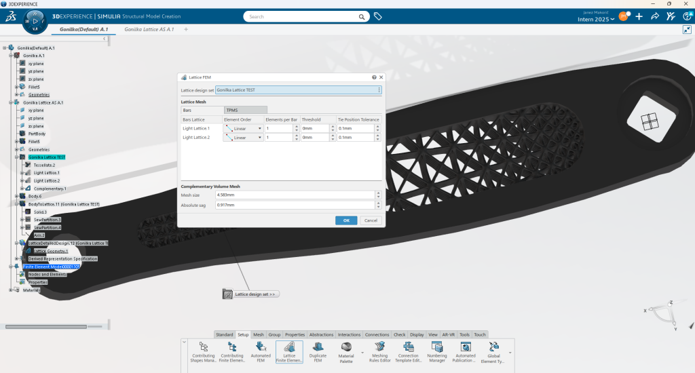Image resolution: width=695 pixels, height=373 pixels.
Task: Launch the Automated FEM command
Action: click(261, 352)
